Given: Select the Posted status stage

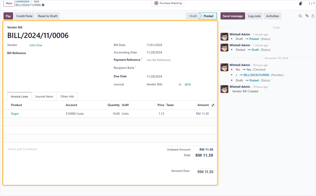Looking at the screenshot, I should pyautogui.click(x=208, y=16).
